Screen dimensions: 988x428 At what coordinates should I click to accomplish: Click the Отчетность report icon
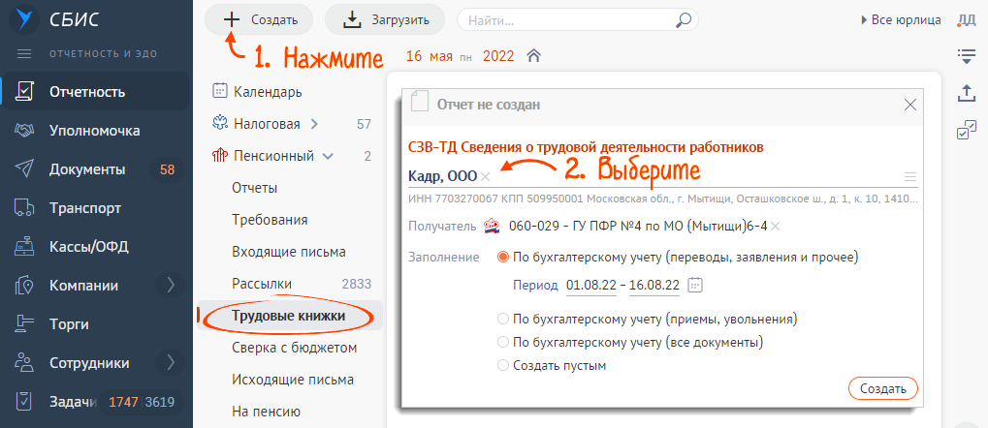pos(24,92)
